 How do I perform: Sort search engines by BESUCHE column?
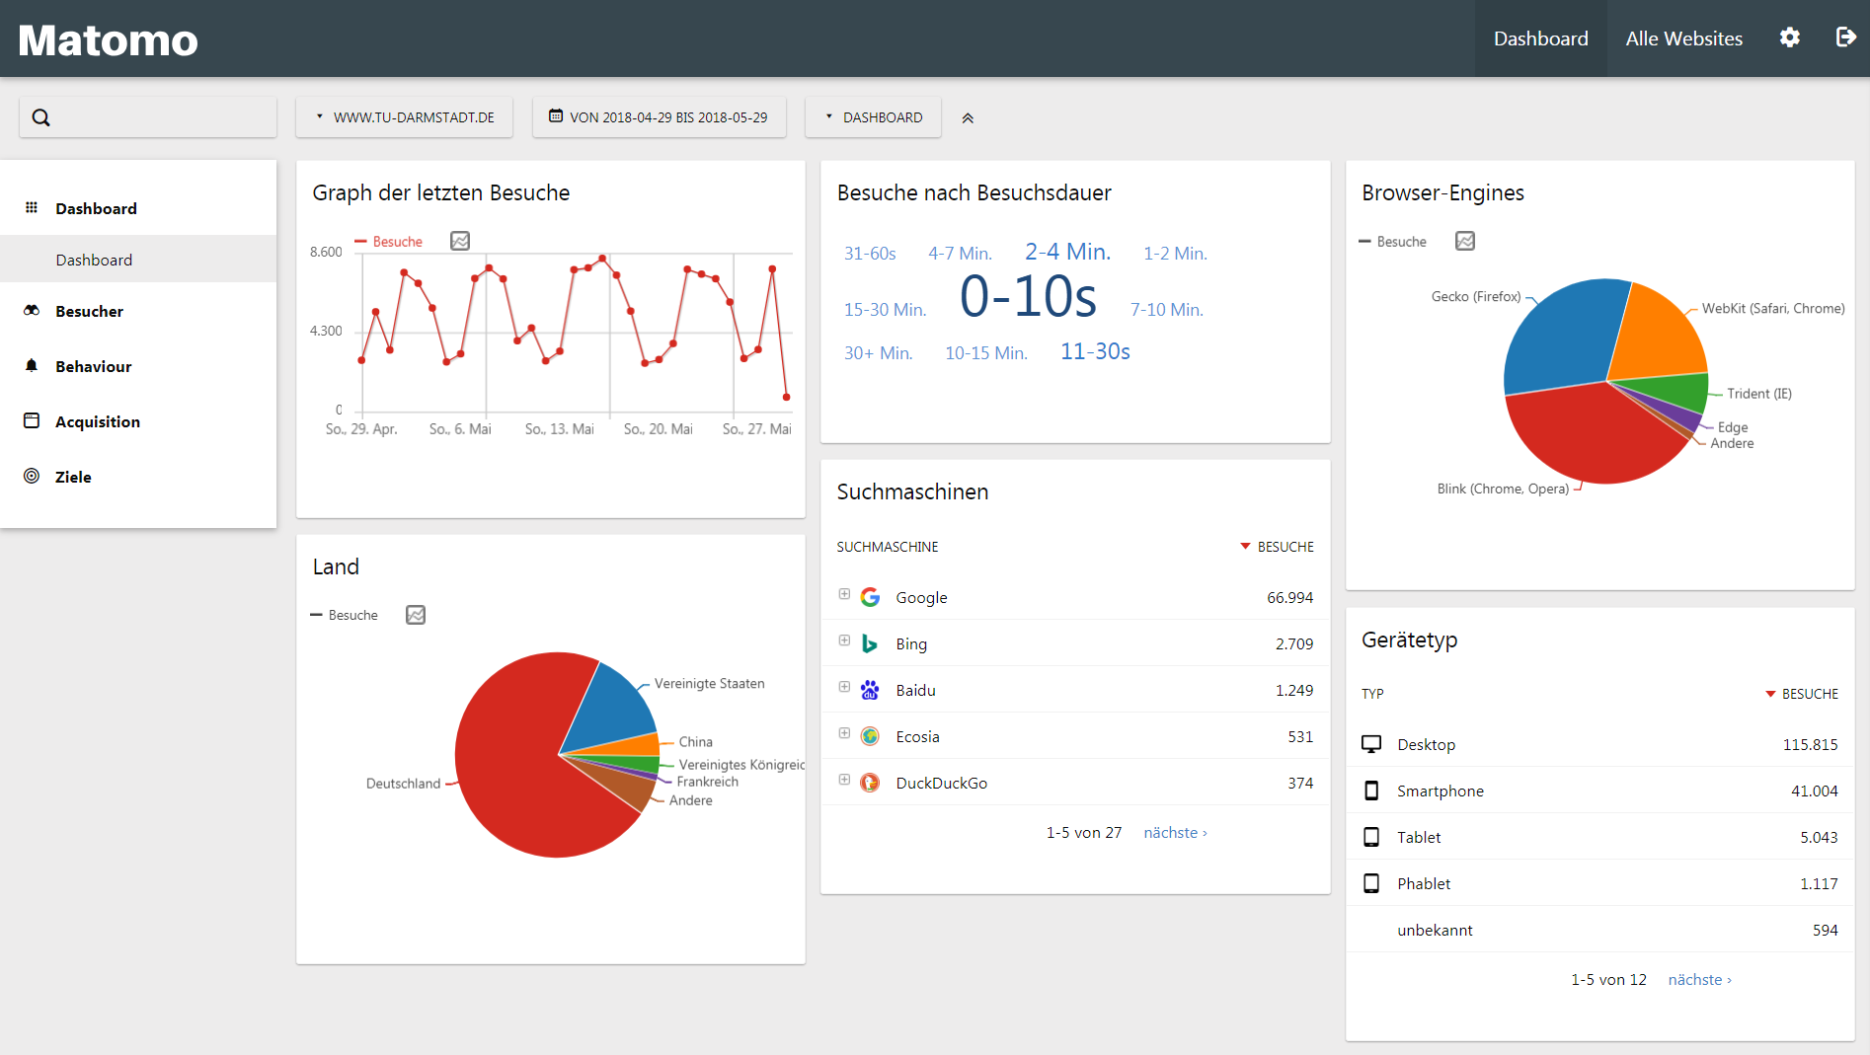1277,547
